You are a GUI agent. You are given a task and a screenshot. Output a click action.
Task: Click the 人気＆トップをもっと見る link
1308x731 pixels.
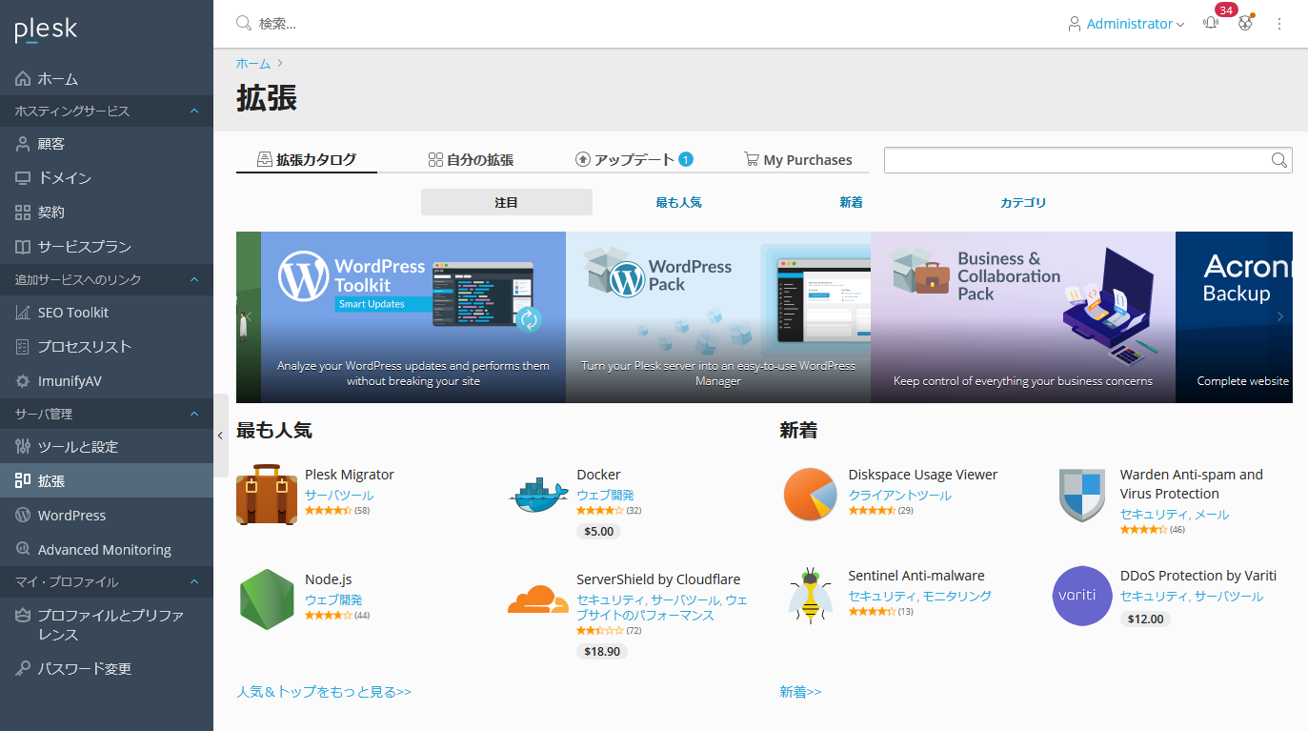pyautogui.click(x=324, y=692)
